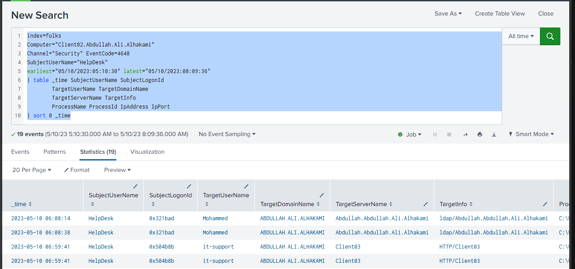
Task: Click the "19 events" result summary text
Action: pos(30,134)
